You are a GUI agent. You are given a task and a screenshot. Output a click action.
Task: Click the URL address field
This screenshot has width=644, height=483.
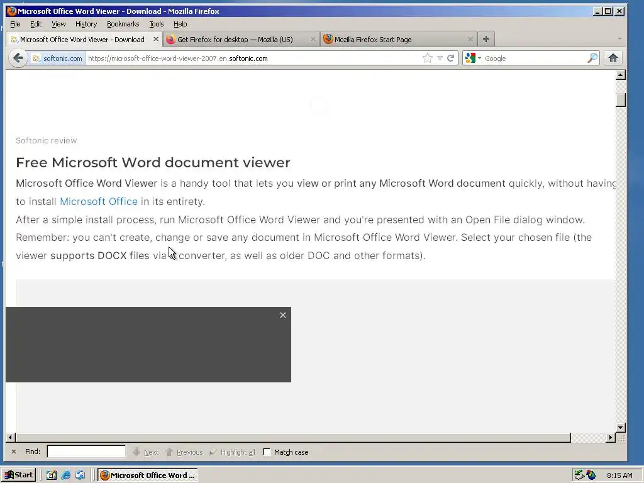point(254,58)
